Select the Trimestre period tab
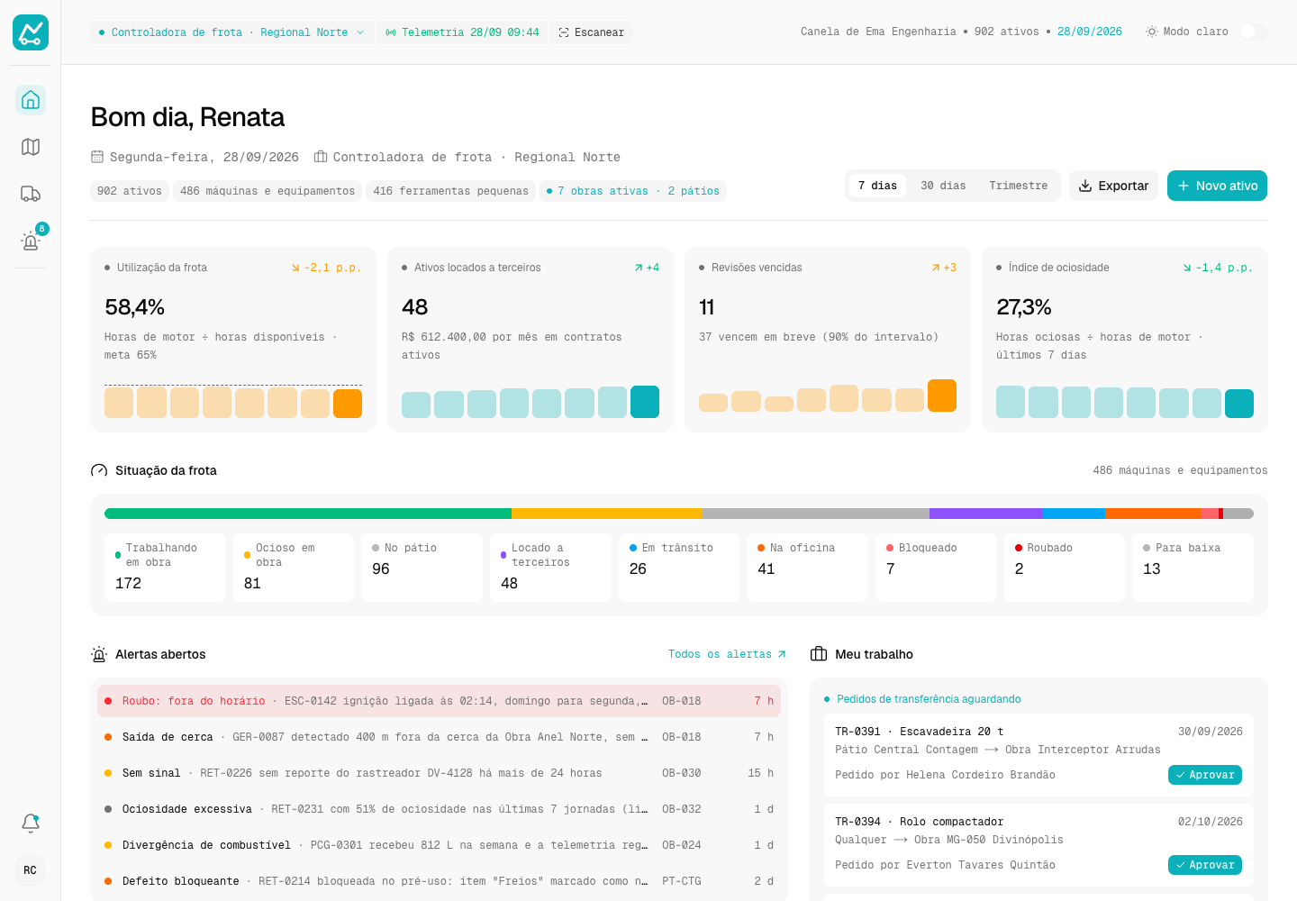This screenshot has width=1297, height=901. click(1019, 186)
